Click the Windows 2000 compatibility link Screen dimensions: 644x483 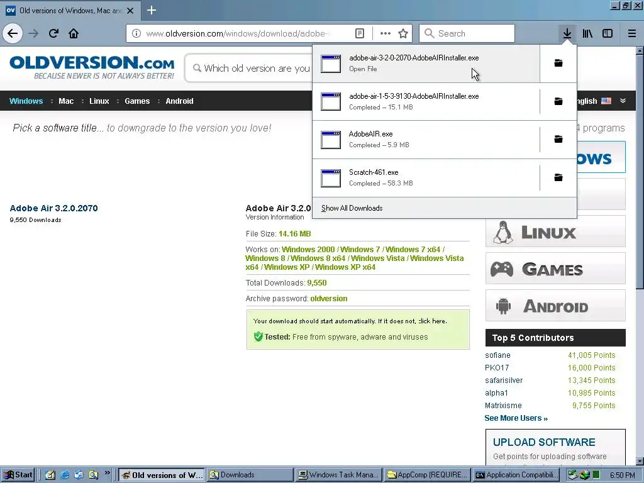pyautogui.click(x=308, y=249)
